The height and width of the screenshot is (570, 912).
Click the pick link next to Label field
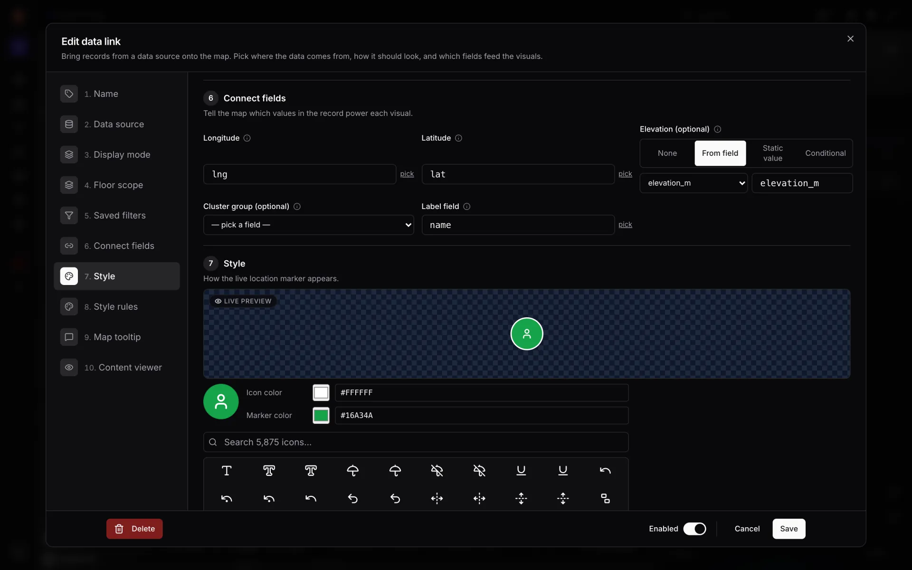click(x=625, y=224)
